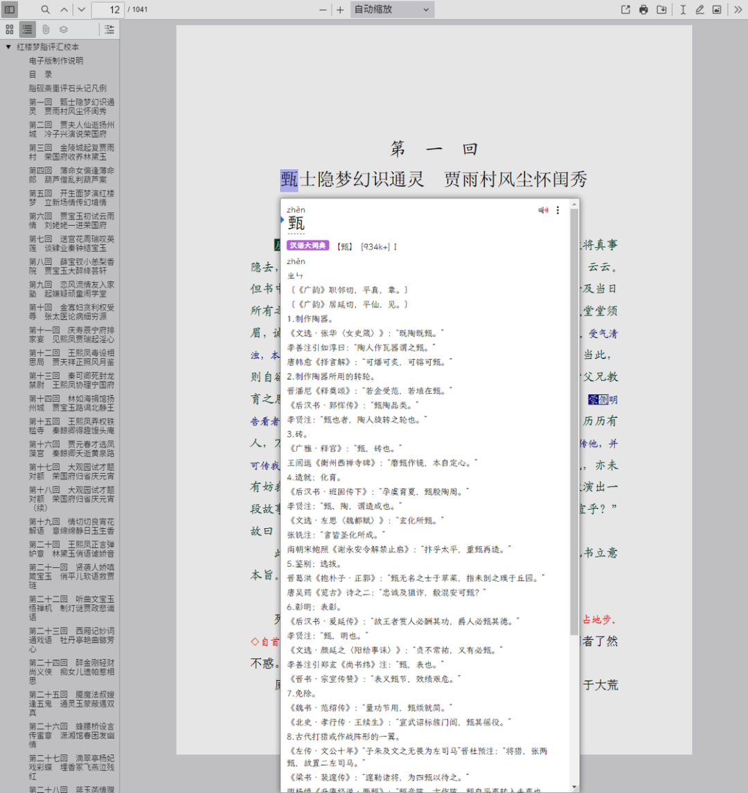Toggle the sidebar panel button
Image resolution: width=748 pixels, height=793 pixels.
click(x=10, y=10)
